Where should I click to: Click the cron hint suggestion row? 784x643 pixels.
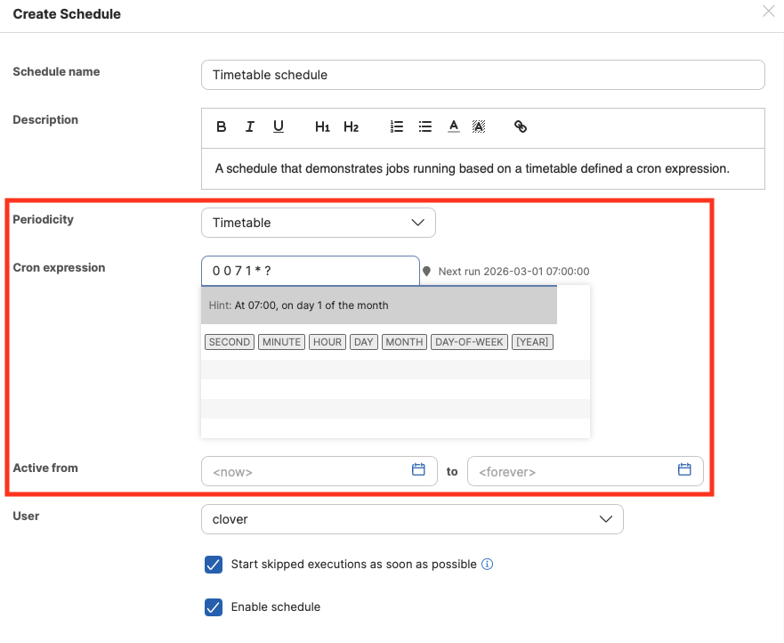click(x=378, y=305)
